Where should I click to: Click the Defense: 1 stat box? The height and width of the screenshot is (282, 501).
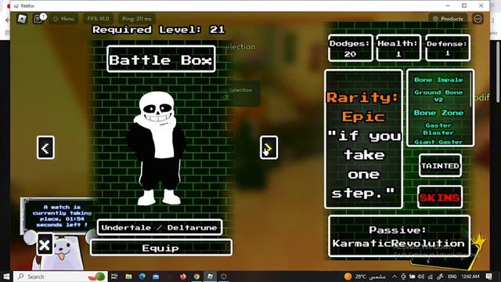[447, 48]
